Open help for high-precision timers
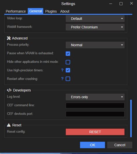Screen dimensions: 137x154 click(x=62, y=70)
